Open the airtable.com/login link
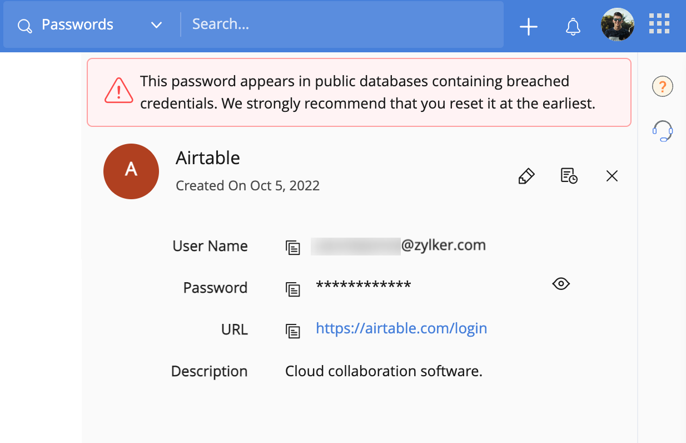The width and height of the screenshot is (686, 443). coord(401,328)
